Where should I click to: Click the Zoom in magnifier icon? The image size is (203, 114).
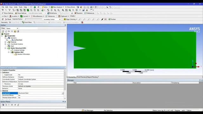pos(55,10)
